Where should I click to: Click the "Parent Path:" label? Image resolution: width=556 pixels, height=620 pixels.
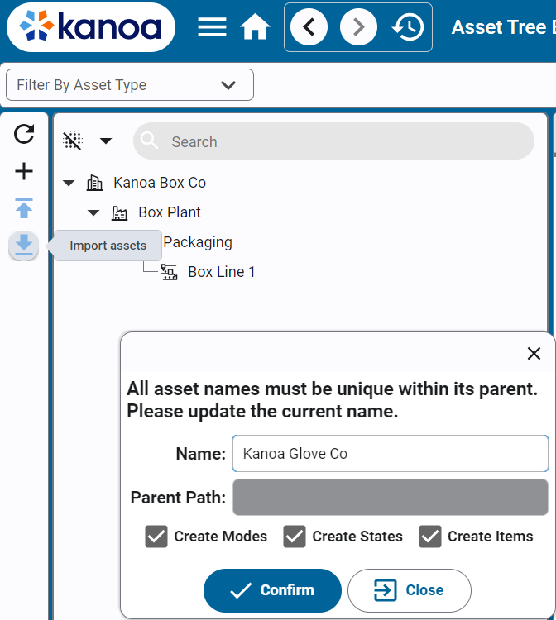(x=178, y=498)
